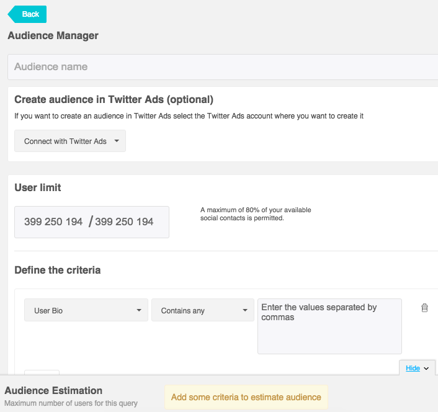This screenshot has height=412, width=438.
Task: Open the Connect with Twitter Ads dropdown
Action: [70, 141]
